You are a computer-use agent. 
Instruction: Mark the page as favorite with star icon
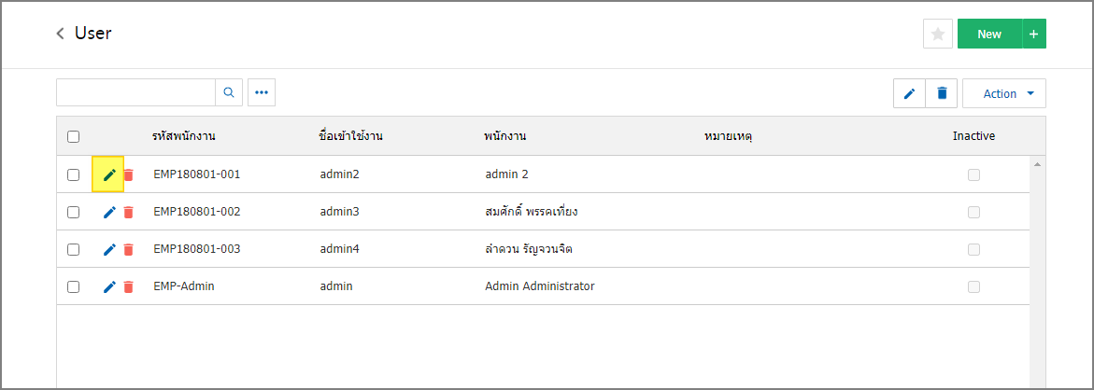[938, 35]
